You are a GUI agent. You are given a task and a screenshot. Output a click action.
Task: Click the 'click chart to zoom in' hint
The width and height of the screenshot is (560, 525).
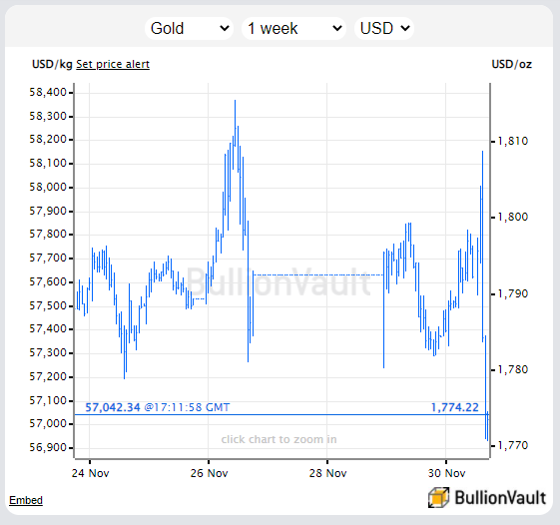point(279,439)
